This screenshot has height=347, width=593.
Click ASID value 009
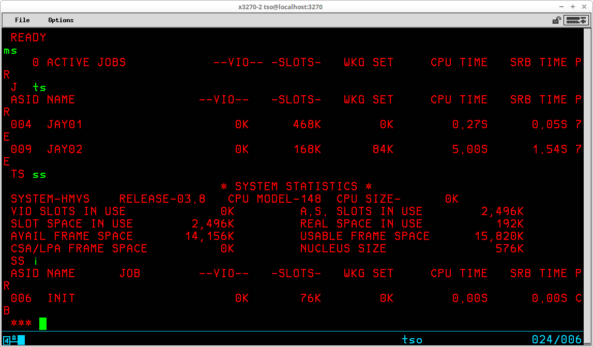pyautogui.click(x=21, y=149)
